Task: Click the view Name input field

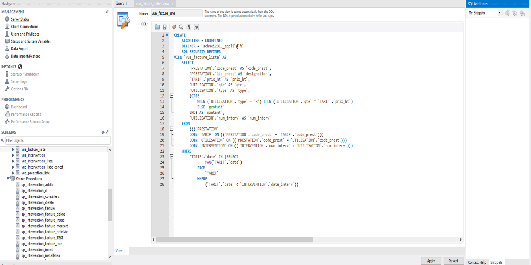Action: pos(177,13)
